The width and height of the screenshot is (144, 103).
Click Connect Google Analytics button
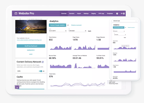[57, 25]
